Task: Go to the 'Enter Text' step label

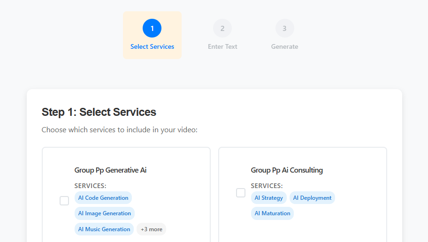Action: pyautogui.click(x=222, y=47)
